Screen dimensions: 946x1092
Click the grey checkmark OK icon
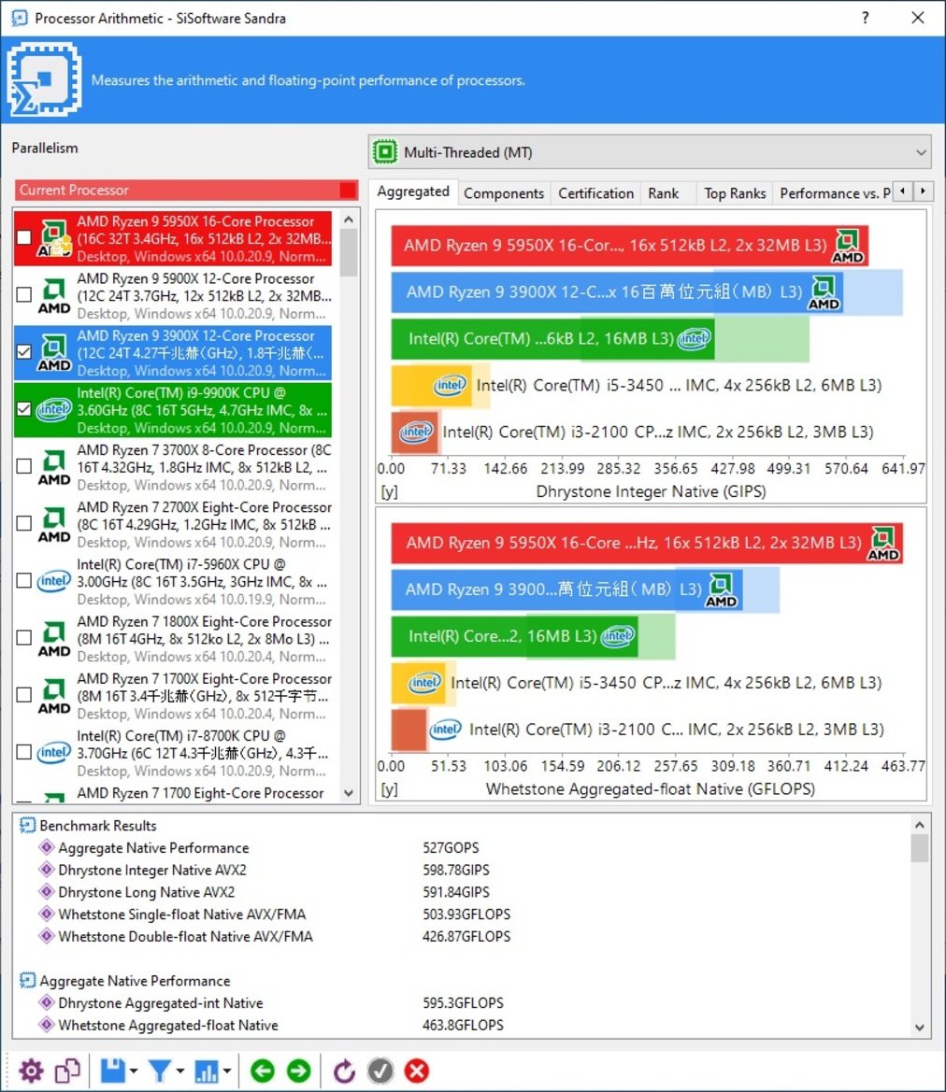[380, 1071]
